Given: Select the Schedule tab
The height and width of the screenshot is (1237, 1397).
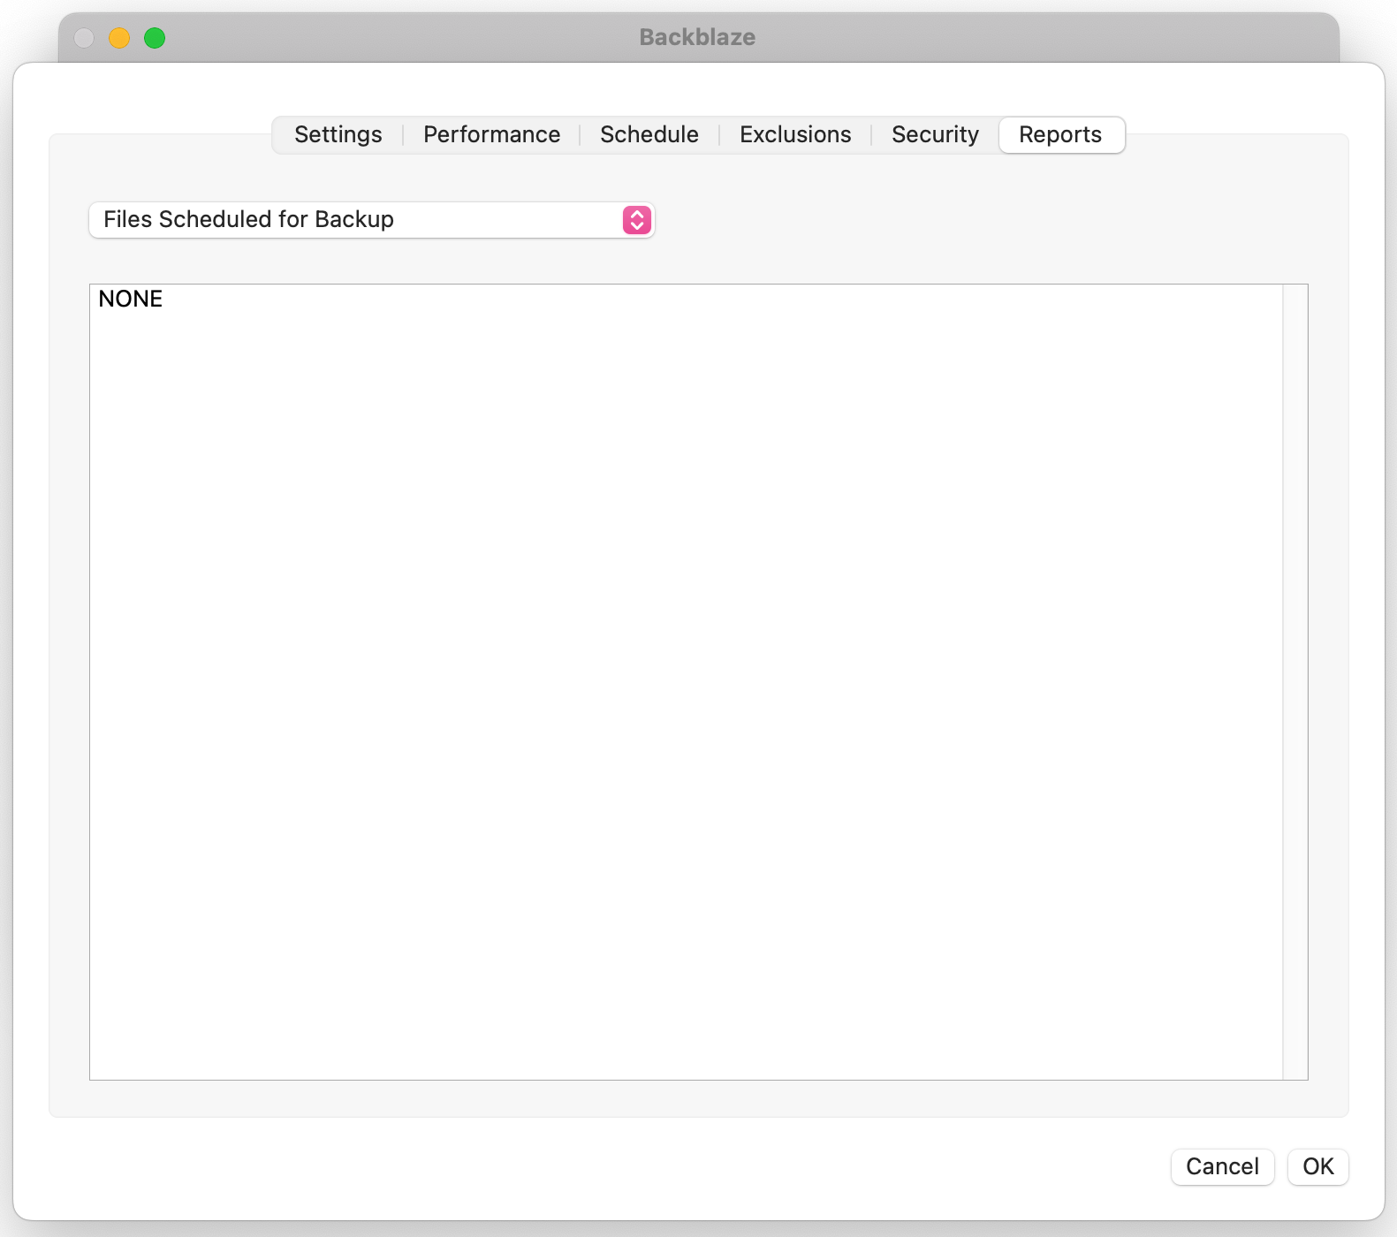Looking at the screenshot, I should pos(649,134).
